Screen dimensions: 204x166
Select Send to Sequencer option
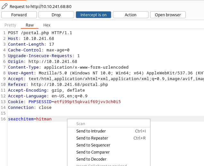93,145
